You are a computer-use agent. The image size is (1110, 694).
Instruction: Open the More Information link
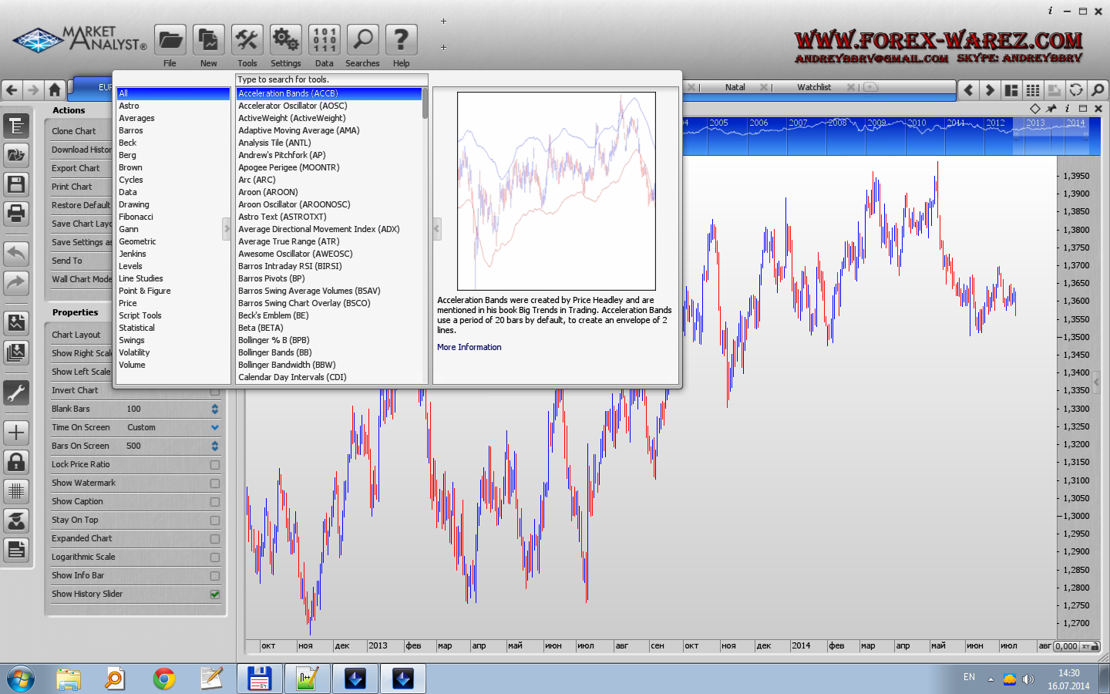[469, 347]
